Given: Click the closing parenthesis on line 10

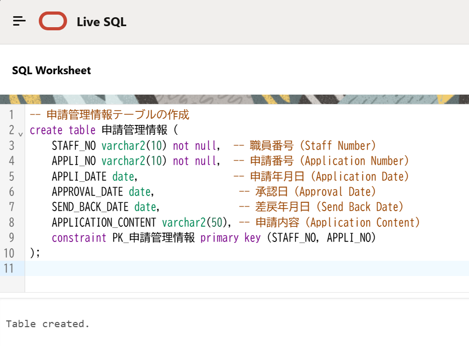Looking at the screenshot, I should pos(32,253).
